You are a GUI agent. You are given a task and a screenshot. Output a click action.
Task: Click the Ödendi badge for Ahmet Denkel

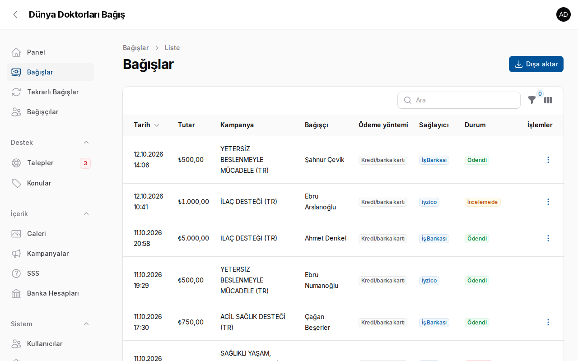click(477, 239)
